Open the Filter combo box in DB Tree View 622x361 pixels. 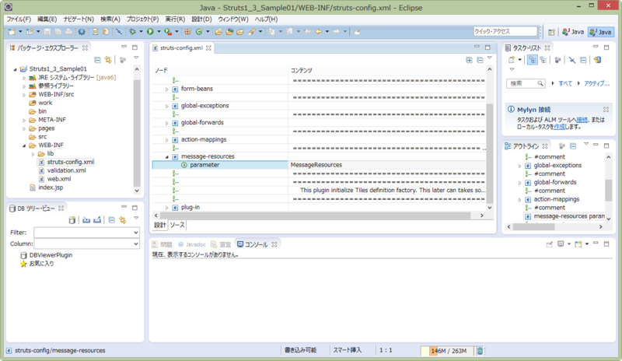click(86, 233)
